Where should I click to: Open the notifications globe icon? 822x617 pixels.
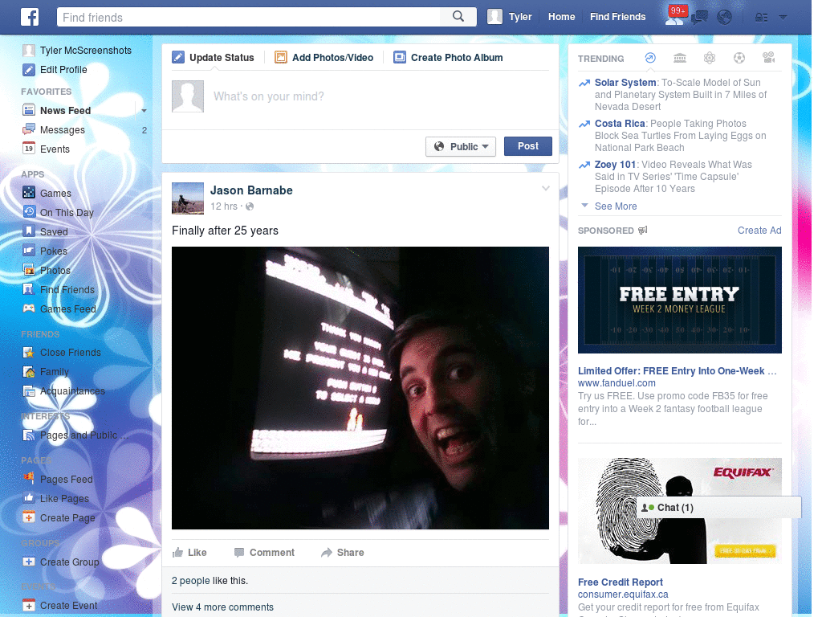tap(725, 18)
